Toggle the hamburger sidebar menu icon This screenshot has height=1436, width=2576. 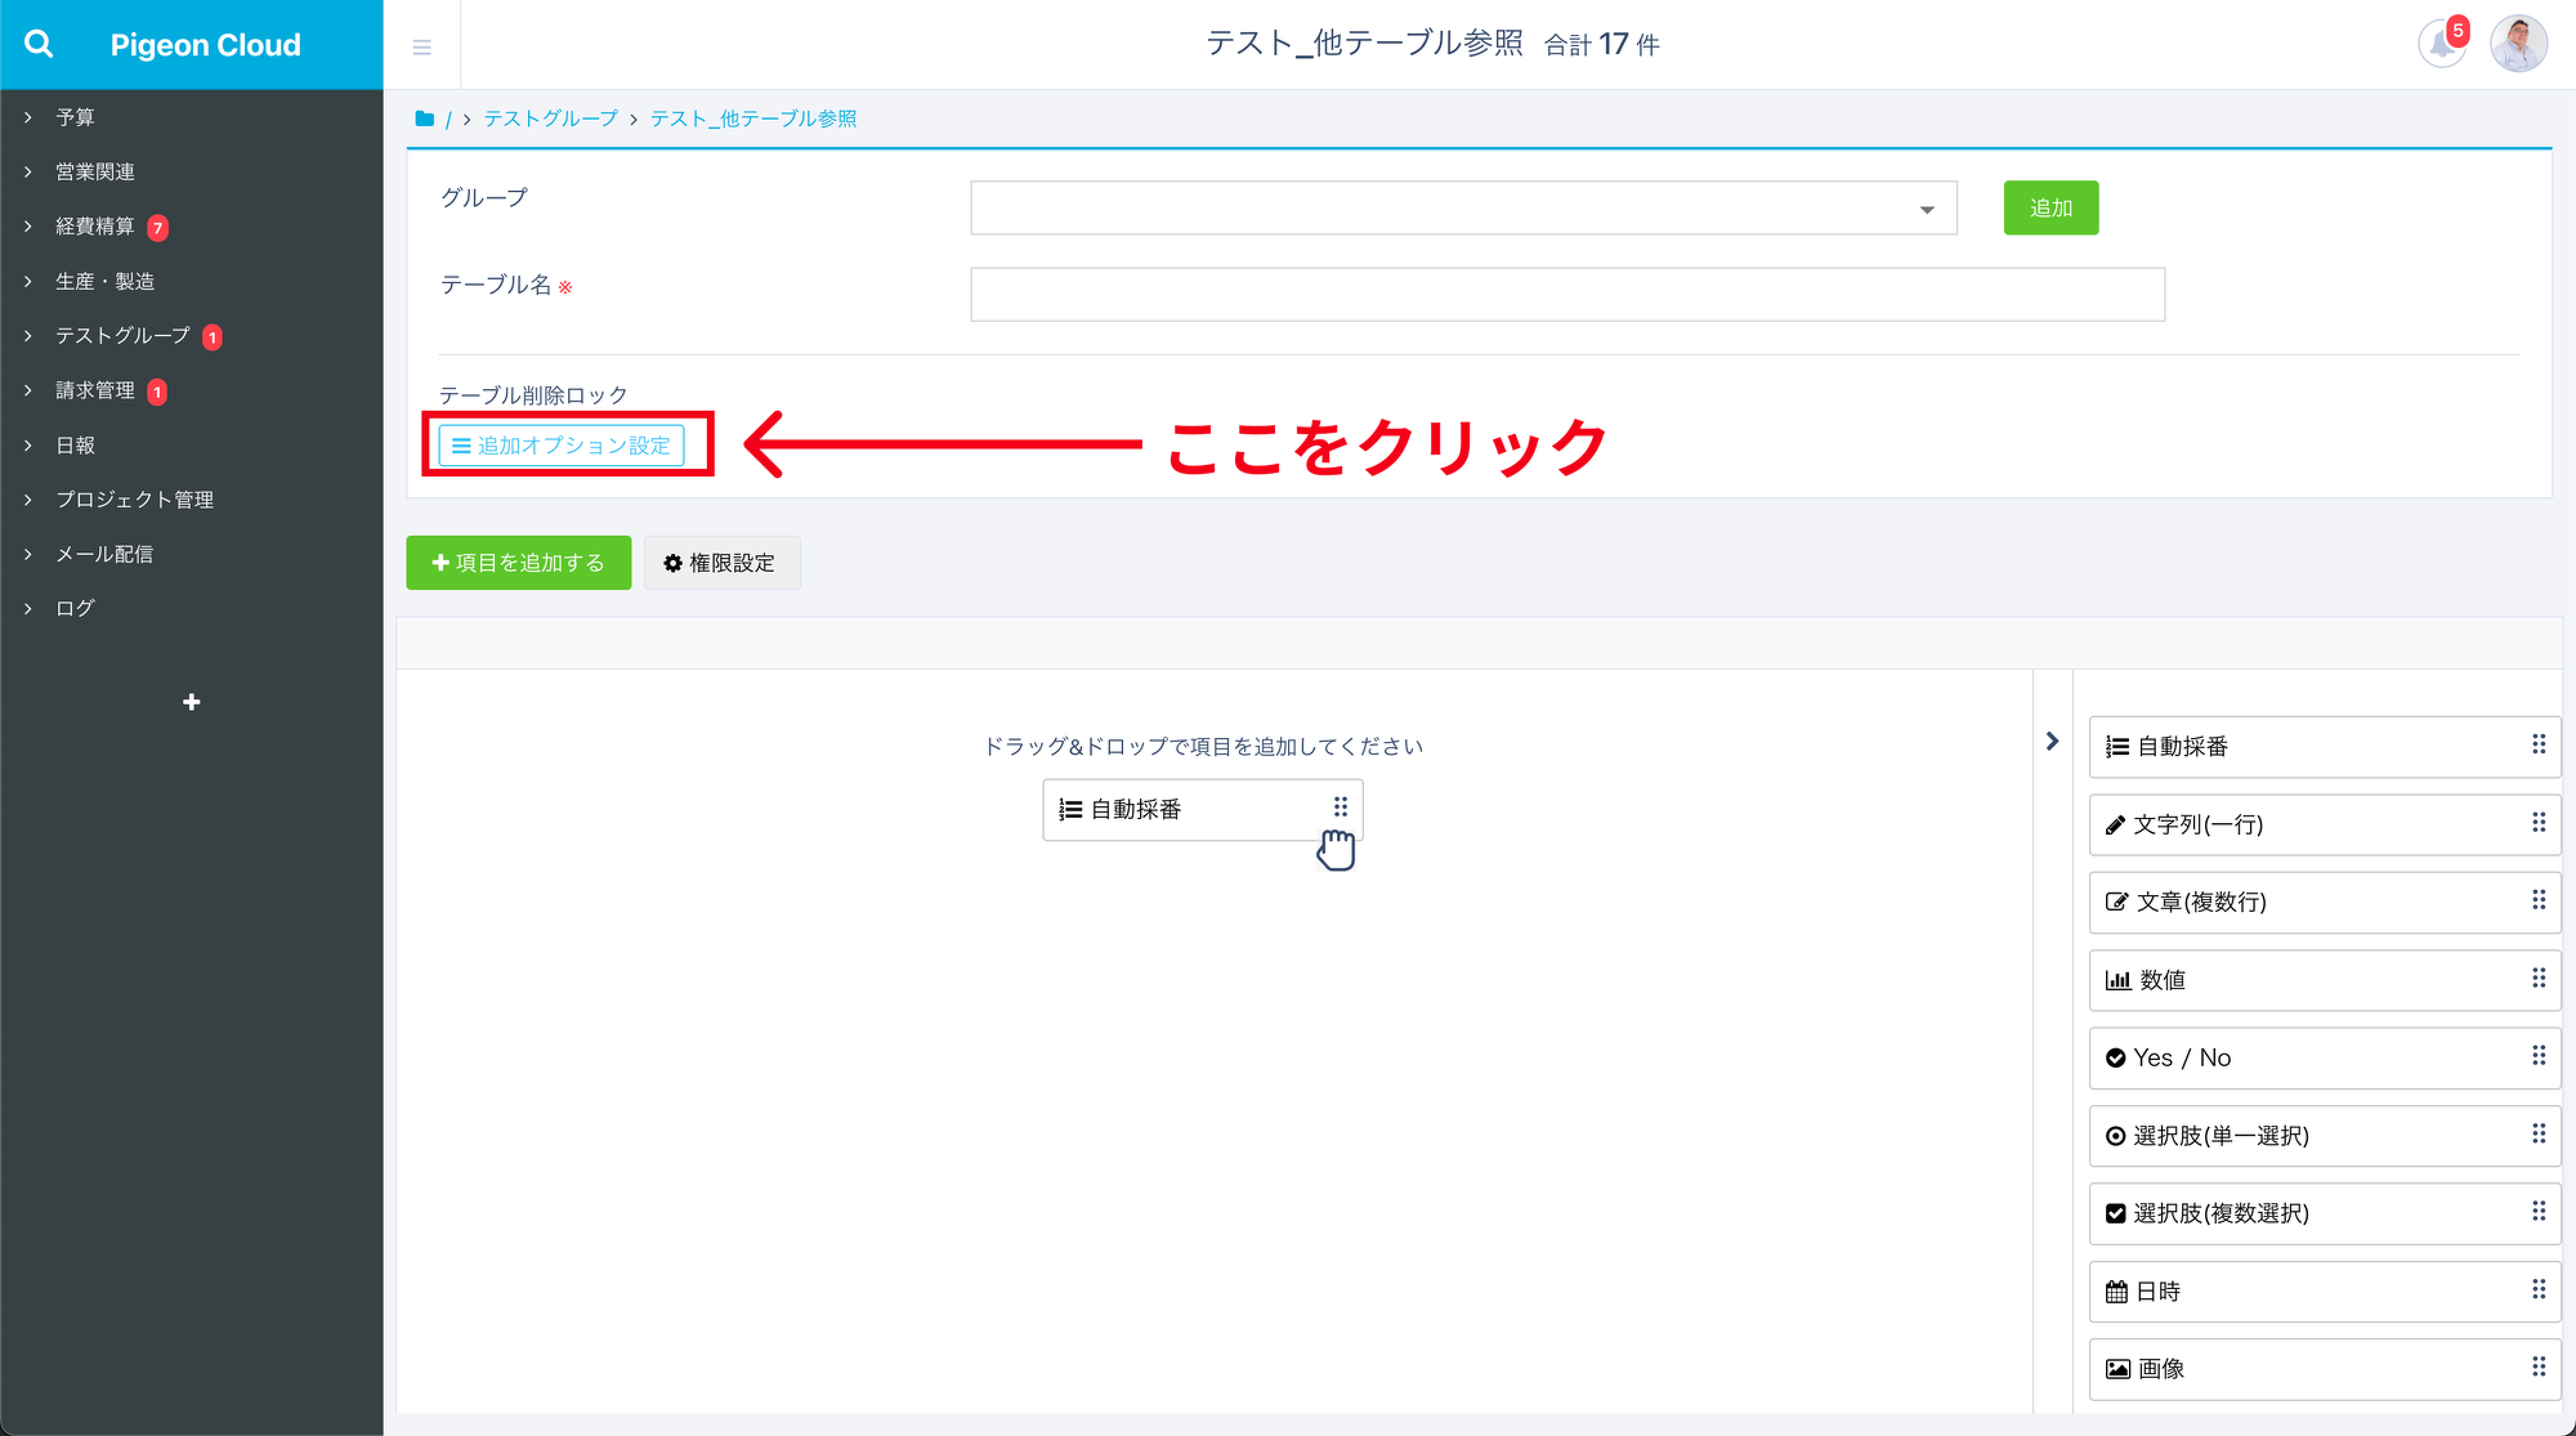pyautogui.click(x=422, y=47)
